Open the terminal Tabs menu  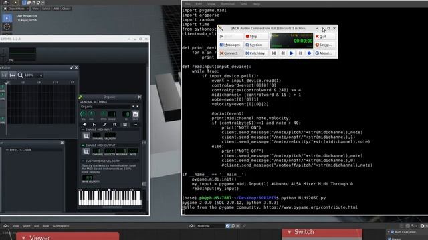coord(243,4)
